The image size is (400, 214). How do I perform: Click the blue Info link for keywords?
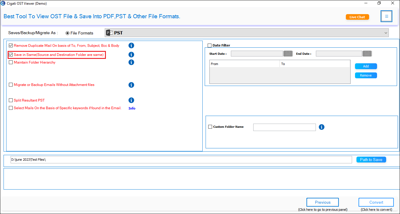[x=132, y=108]
